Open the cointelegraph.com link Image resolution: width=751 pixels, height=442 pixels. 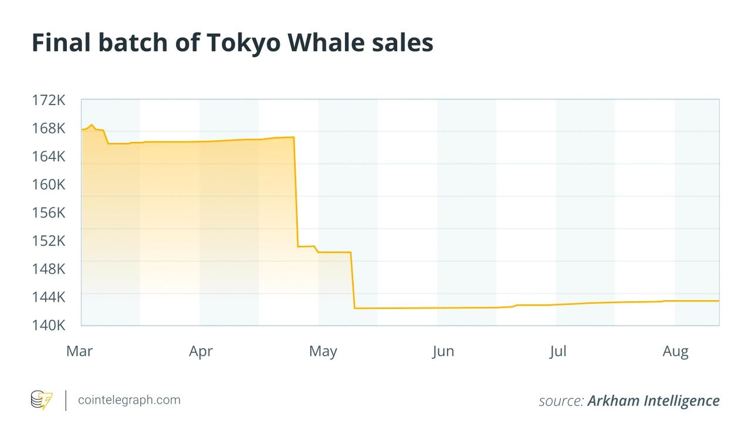point(130,400)
